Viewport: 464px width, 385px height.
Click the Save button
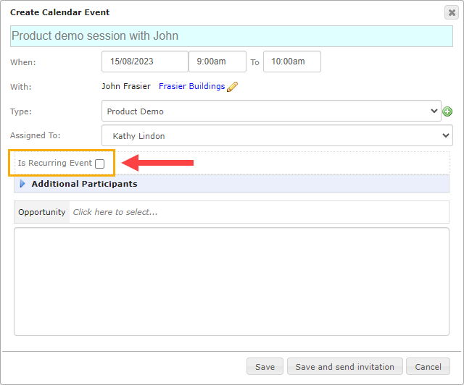[265, 366]
